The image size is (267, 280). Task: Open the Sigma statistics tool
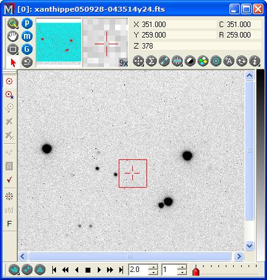point(151,61)
